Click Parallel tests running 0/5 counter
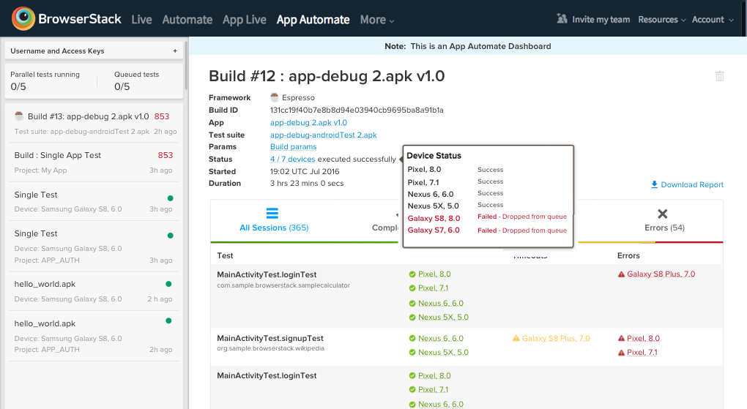This screenshot has height=409, width=747. pyautogui.click(x=45, y=80)
